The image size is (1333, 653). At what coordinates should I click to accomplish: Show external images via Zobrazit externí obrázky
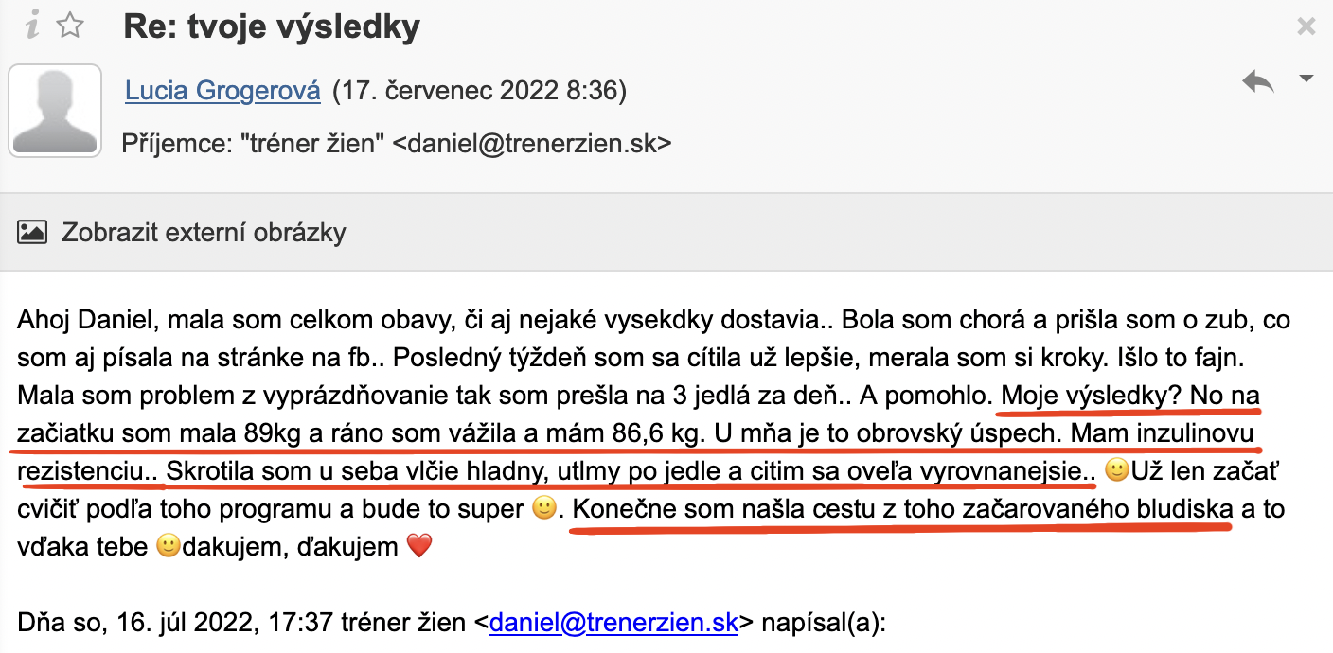[204, 232]
